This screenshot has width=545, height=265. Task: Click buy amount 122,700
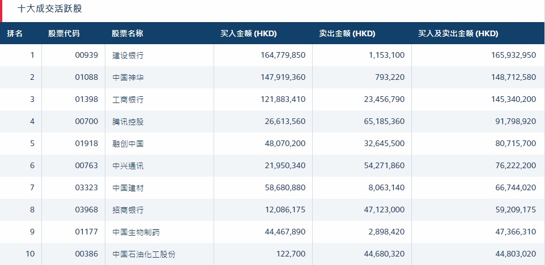click(x=291, y=254)
